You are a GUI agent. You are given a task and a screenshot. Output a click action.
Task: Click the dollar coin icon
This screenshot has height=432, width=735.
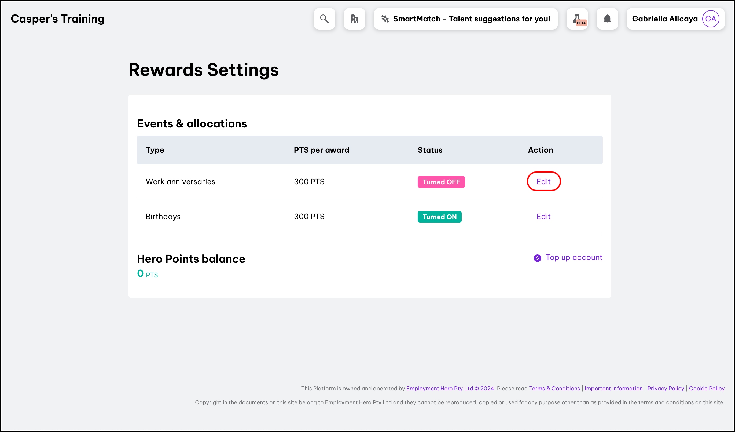click(x=537, y=258)
